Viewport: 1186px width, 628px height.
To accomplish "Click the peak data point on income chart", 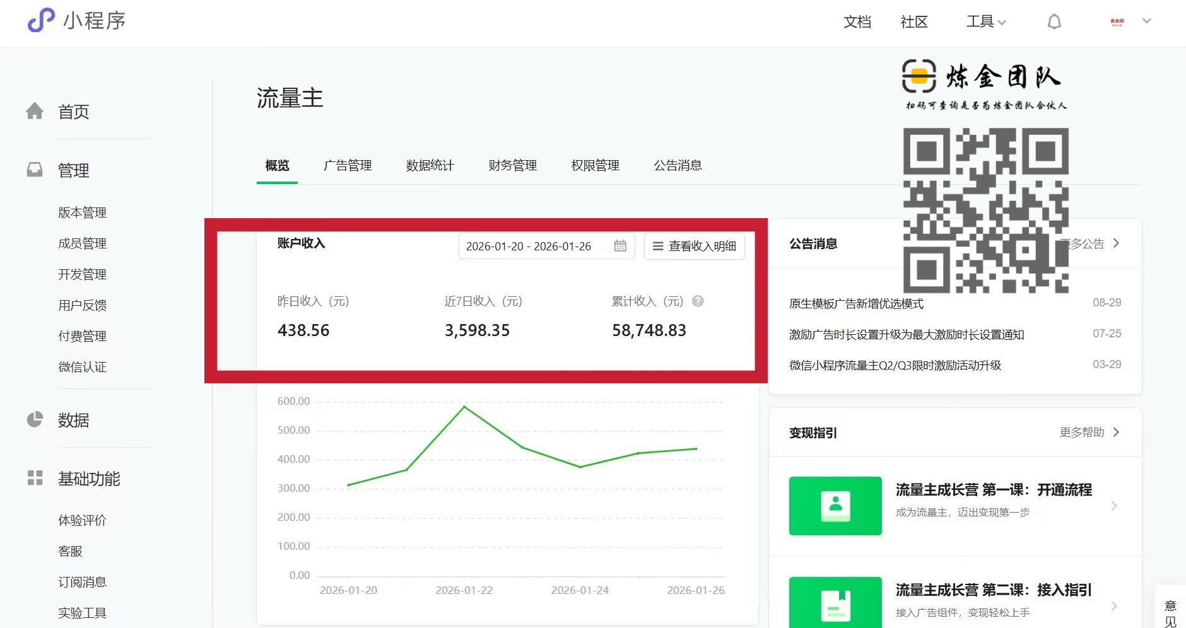I will tap(464, 407).
